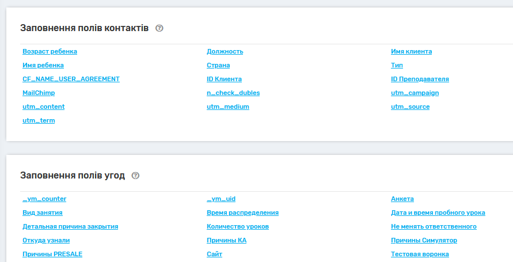
Task: Click help icon beside Заповнення полів контактів
Action: (x=159, y=28)
